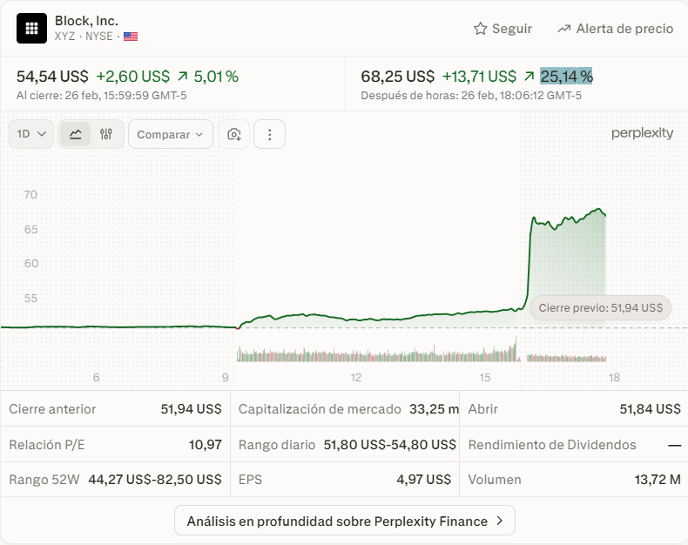Viewport: 688px width, 545px height.
Task: Click the Cierre anterior label
Action: tap(52, 409)
